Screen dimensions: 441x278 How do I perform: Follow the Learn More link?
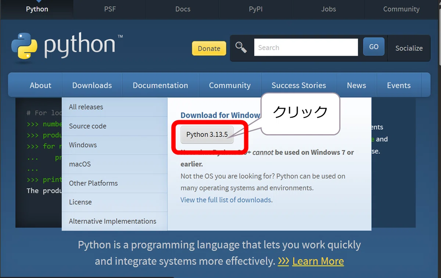pyautogui.click(x=318, y=261)
